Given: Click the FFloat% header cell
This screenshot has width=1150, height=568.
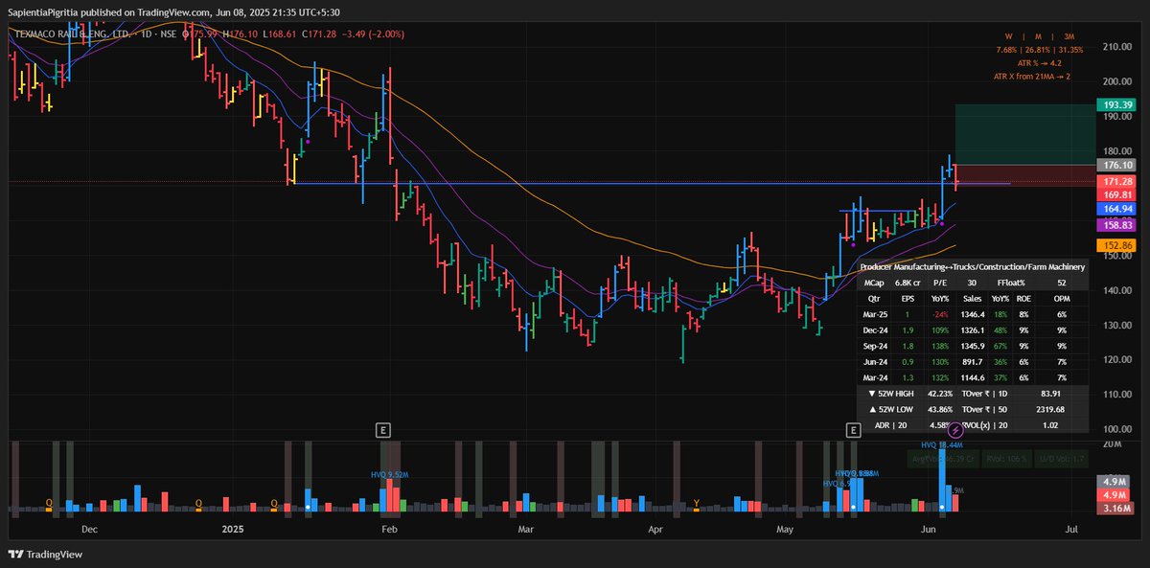Looking at the screenshot, I should click(1011, 283).
